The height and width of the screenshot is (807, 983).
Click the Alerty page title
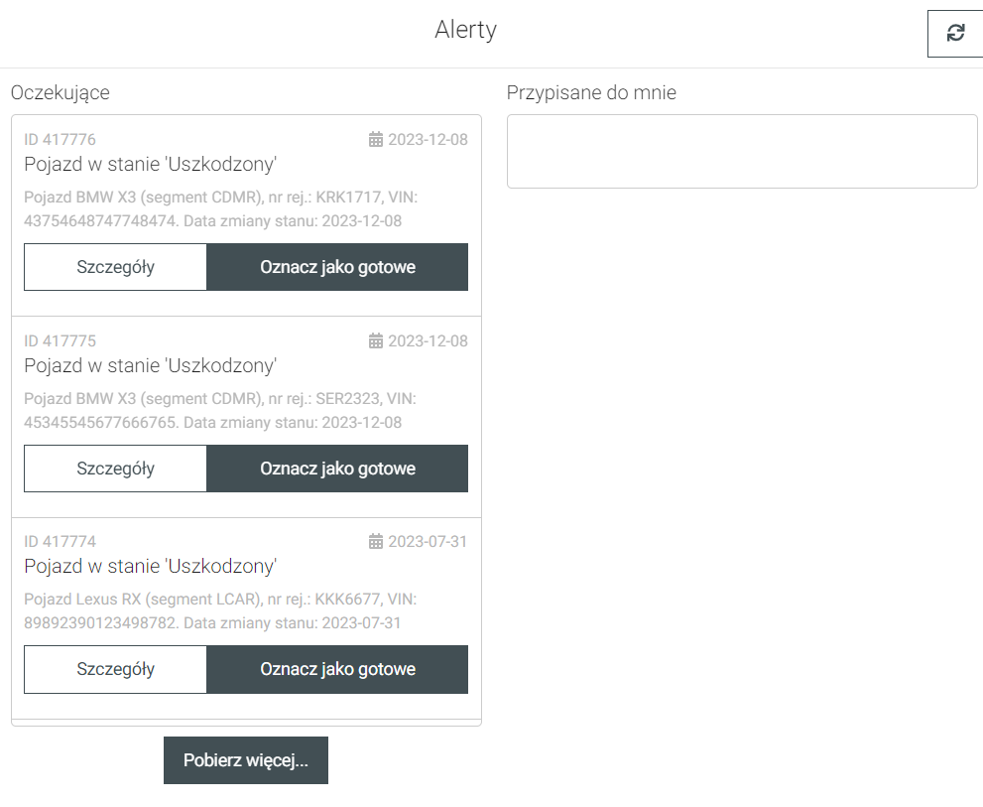[x=465, y=30]
